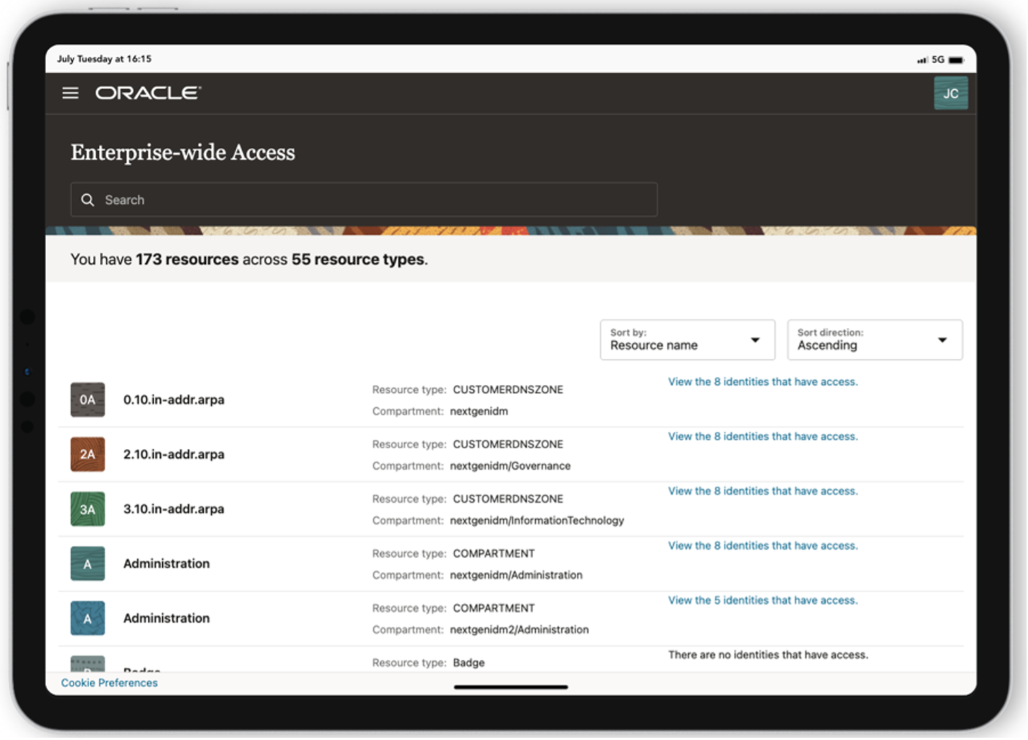Click the 0A resource badge icon

pos(88,400)
